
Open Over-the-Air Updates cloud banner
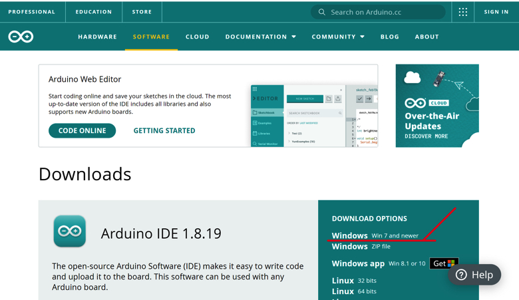(437, 106)
